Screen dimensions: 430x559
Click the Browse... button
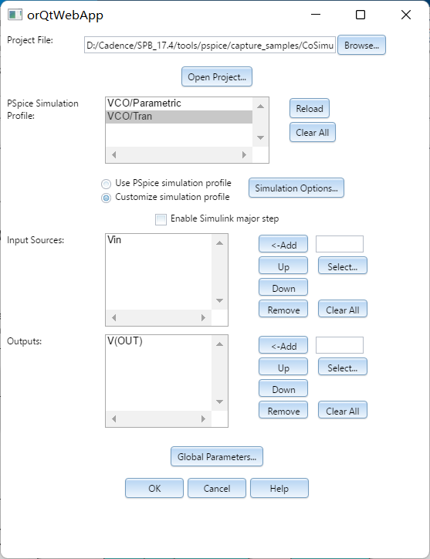tap(361, 45)
